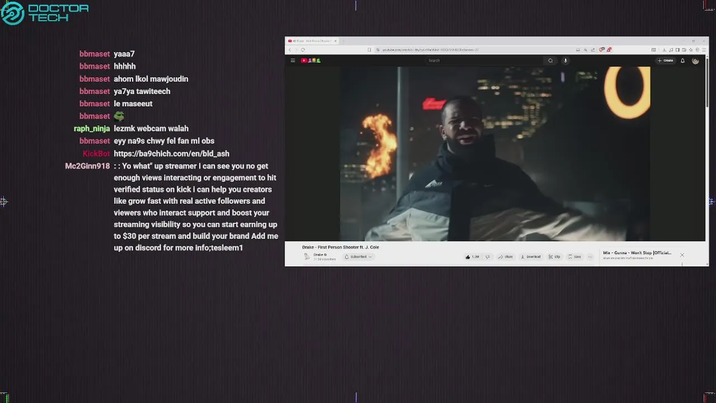Click 'Mix – Gunna – Won't Stop' title

(637, 253)
